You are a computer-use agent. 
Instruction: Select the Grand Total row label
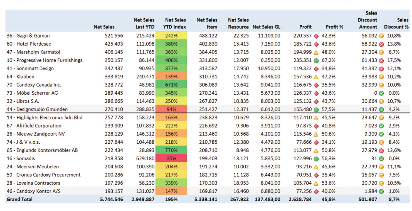tap(19, 199)
